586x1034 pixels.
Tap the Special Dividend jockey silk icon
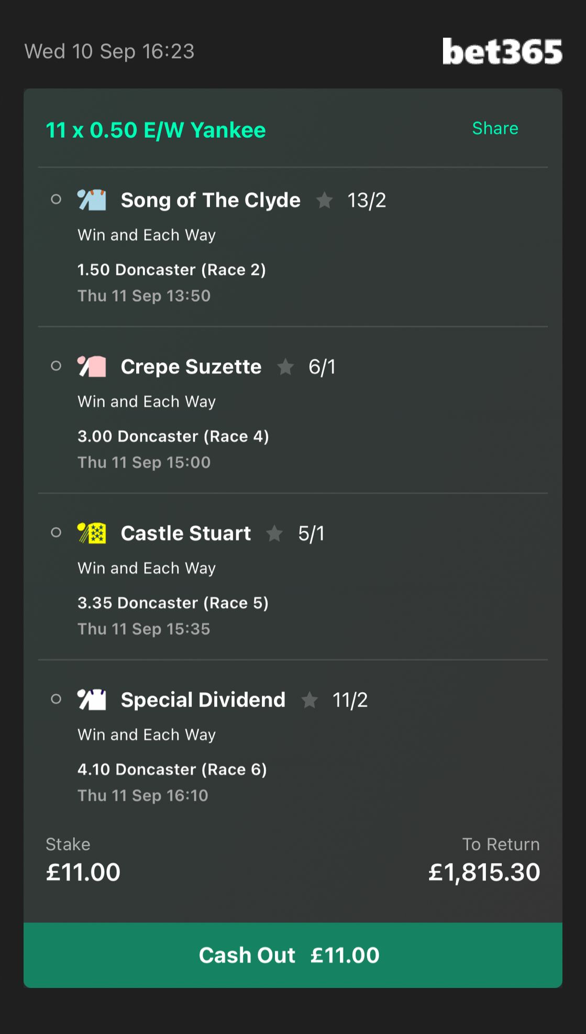tap(92, 699)
